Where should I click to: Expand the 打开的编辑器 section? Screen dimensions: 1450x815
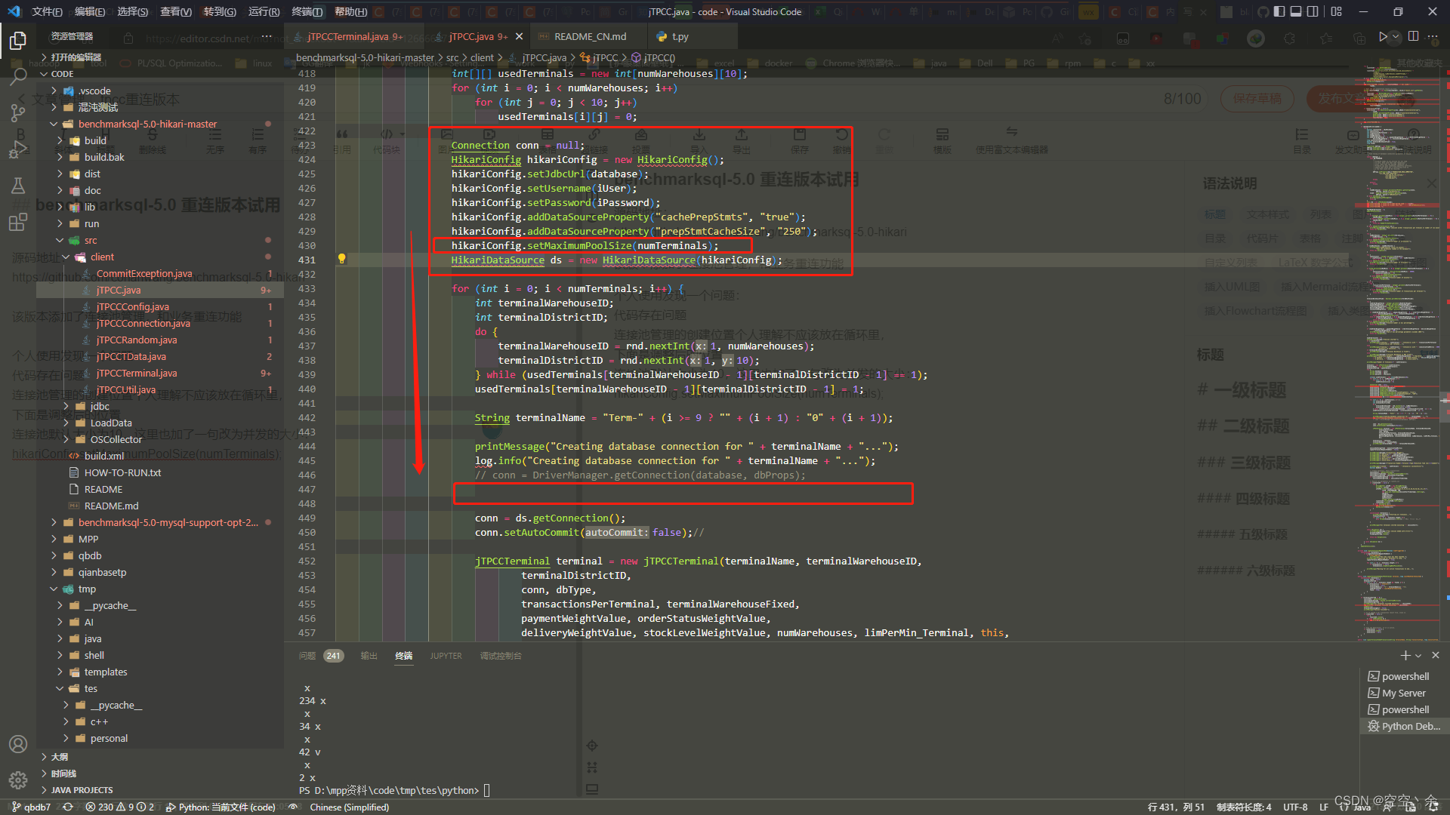pos(160,57)
